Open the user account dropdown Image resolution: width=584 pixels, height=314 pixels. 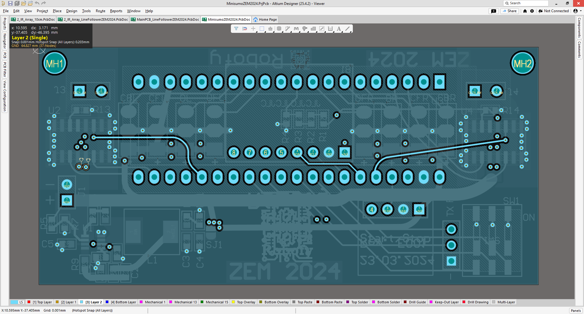[577, 11]
